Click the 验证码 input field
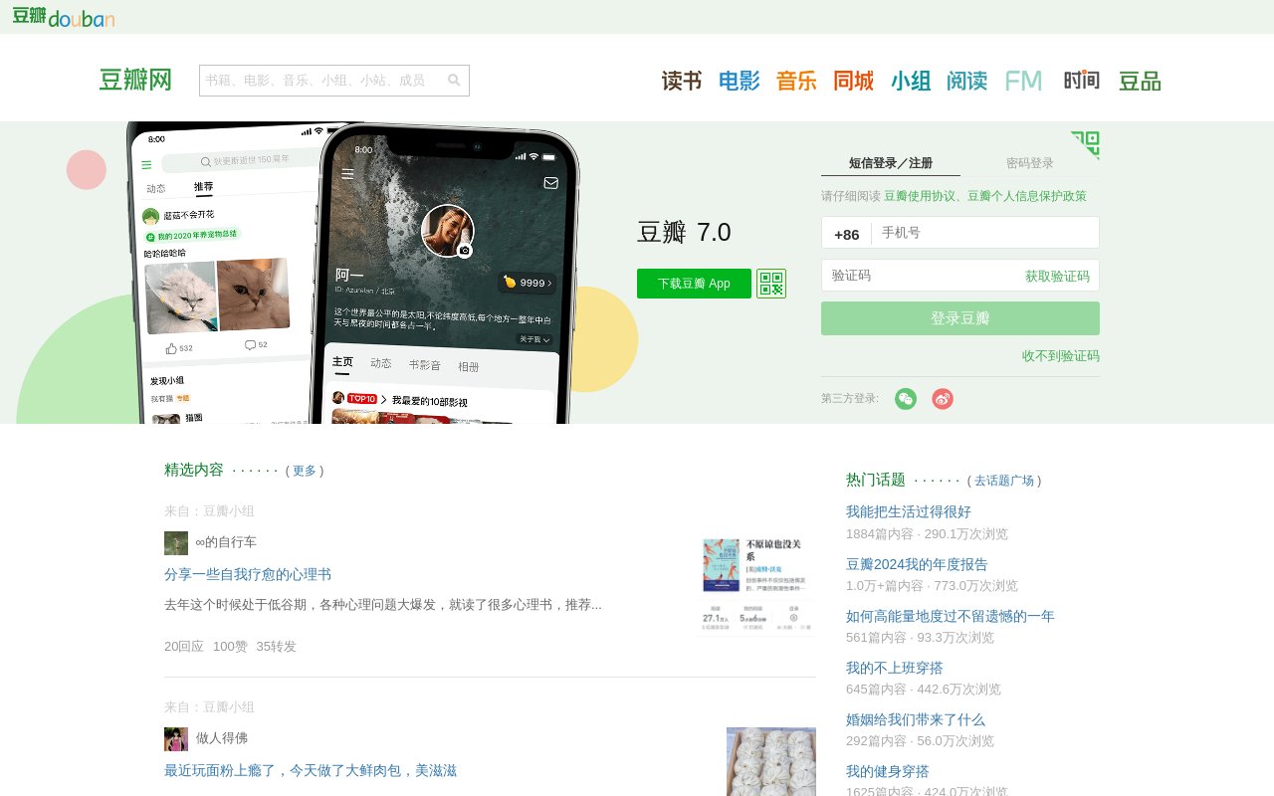This screenshot has height=796, width=1274. 921,276
